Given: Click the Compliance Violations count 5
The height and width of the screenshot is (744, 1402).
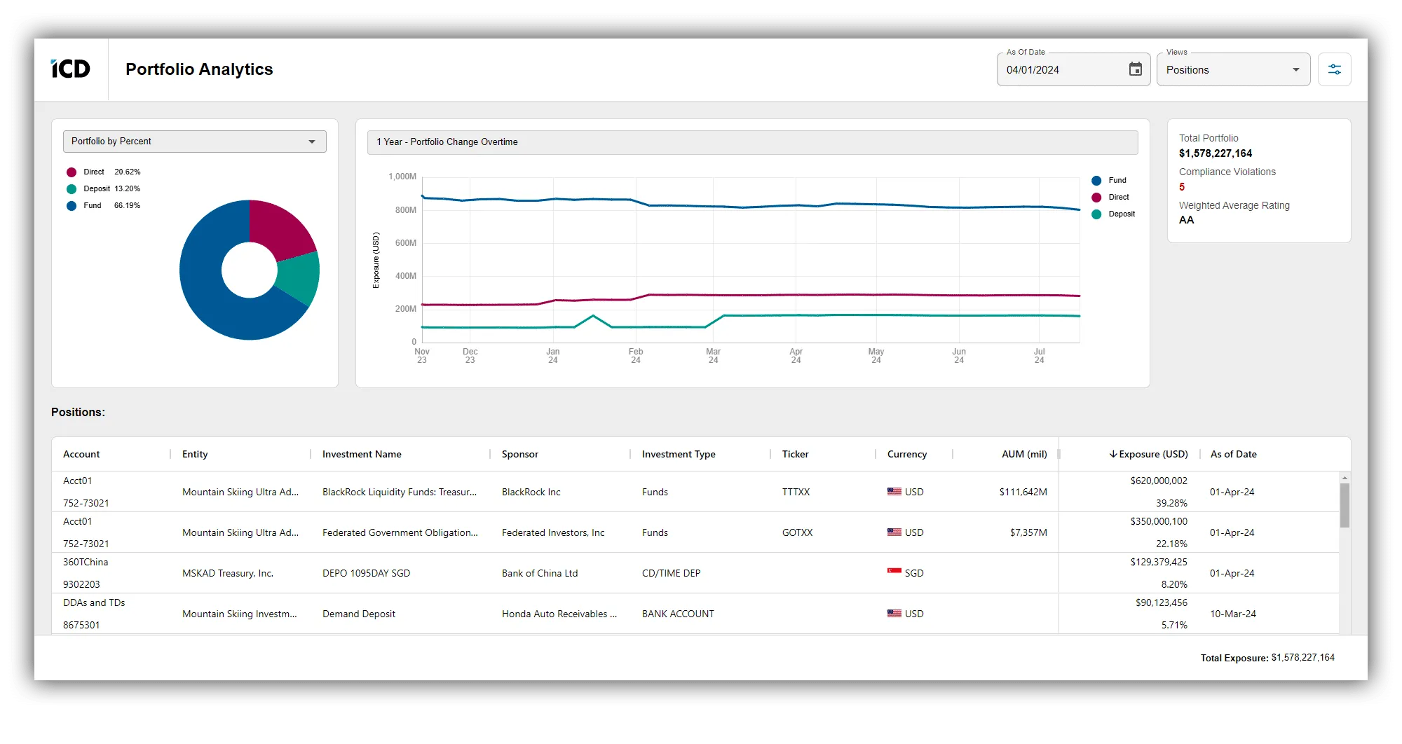Looking at the screenshot, I should click(1182, 187).
